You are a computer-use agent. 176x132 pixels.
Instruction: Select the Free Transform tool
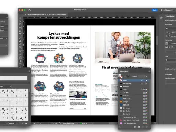(20, 57)
